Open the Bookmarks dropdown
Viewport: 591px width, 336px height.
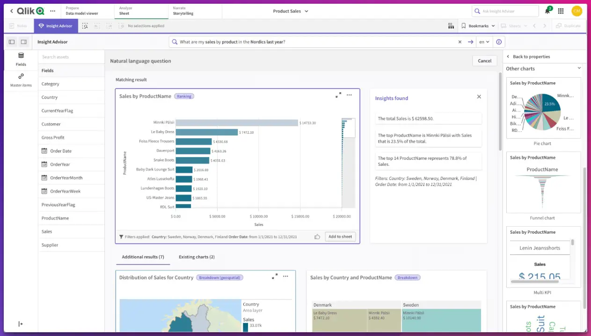click(x=477, y=26)
